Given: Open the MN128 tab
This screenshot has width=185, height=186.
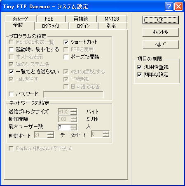Looking at the screenshot, I should tap(112, 19).
